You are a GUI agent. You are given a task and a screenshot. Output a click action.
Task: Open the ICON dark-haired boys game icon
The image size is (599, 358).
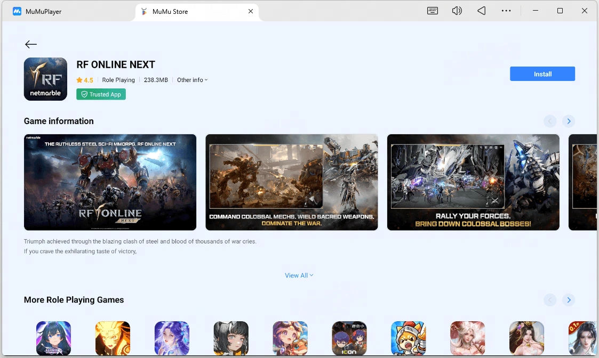[349, 338]
